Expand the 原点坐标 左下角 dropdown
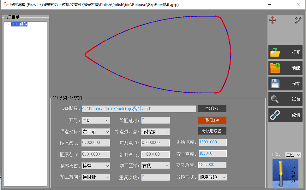The image size is (306, 190). pyautogui.click(x=96, y=132)
